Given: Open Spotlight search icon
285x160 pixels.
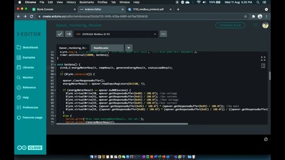Looking at the screenshot, I should (258, 2).
